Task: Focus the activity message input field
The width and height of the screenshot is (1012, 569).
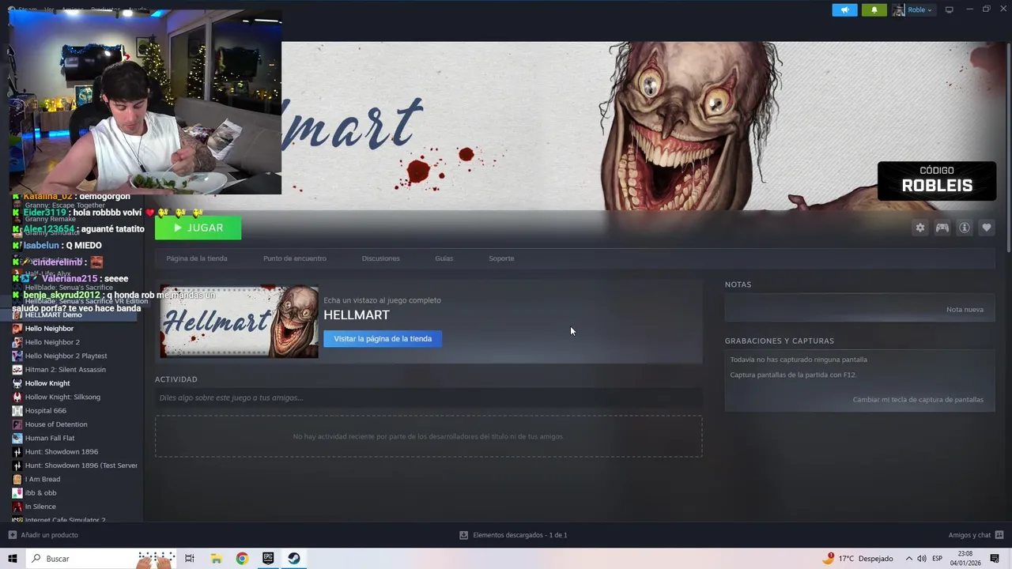Action: pyautogui.click(x=429, y=398)
